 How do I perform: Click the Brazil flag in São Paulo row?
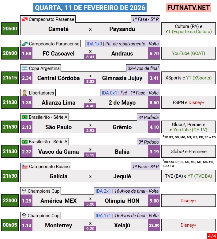(x=24, y=117)
